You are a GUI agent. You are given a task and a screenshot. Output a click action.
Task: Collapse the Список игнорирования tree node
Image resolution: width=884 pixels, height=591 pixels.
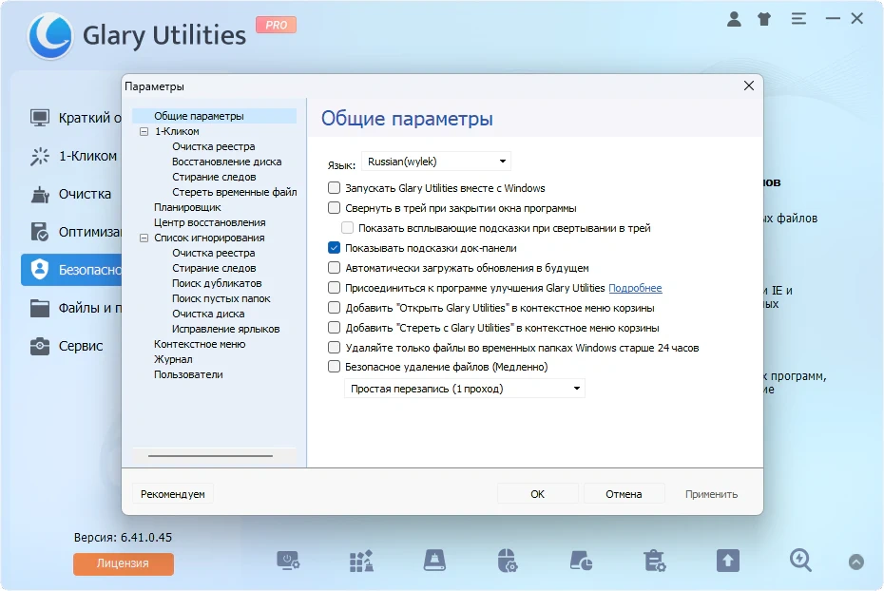144,238
